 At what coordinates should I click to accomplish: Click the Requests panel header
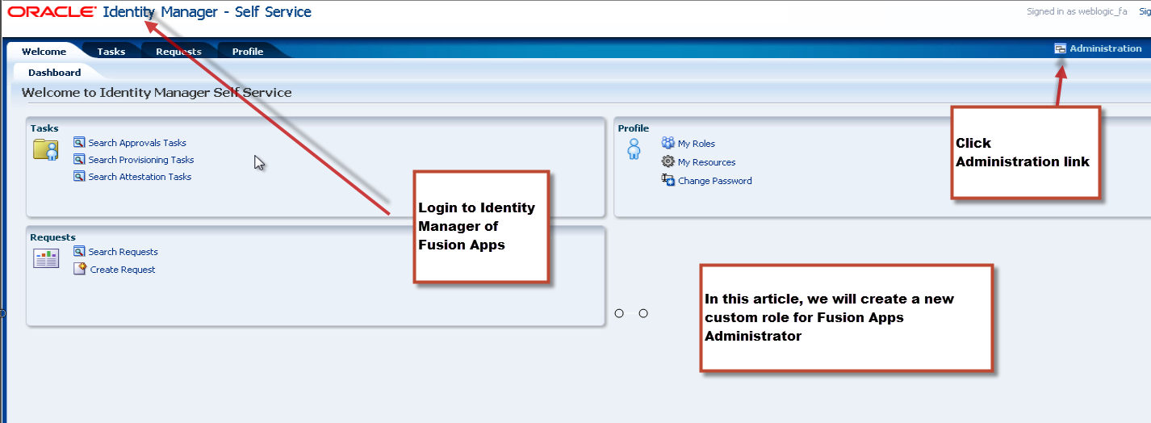tap(52, 237)
